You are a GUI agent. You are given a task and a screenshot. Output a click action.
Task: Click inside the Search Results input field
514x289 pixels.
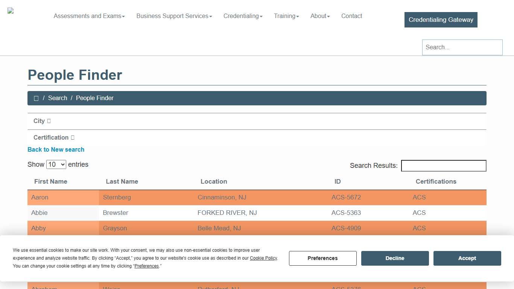click(443, 166)
